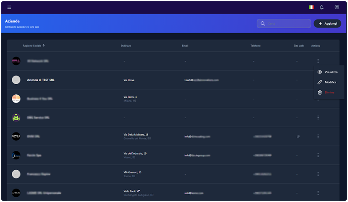This screenshot has height=202, width=348.
Task: Open the hamburger navigation menu
Action: tap(10, 7)
